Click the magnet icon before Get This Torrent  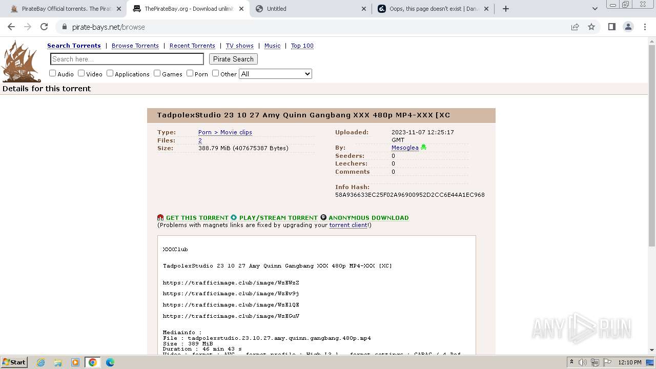tap(160, 217)
